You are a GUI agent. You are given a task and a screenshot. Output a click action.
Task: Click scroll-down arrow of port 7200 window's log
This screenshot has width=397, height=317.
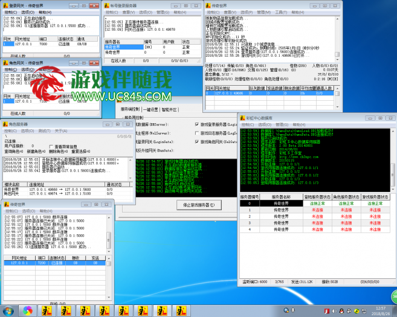point(109,252)
